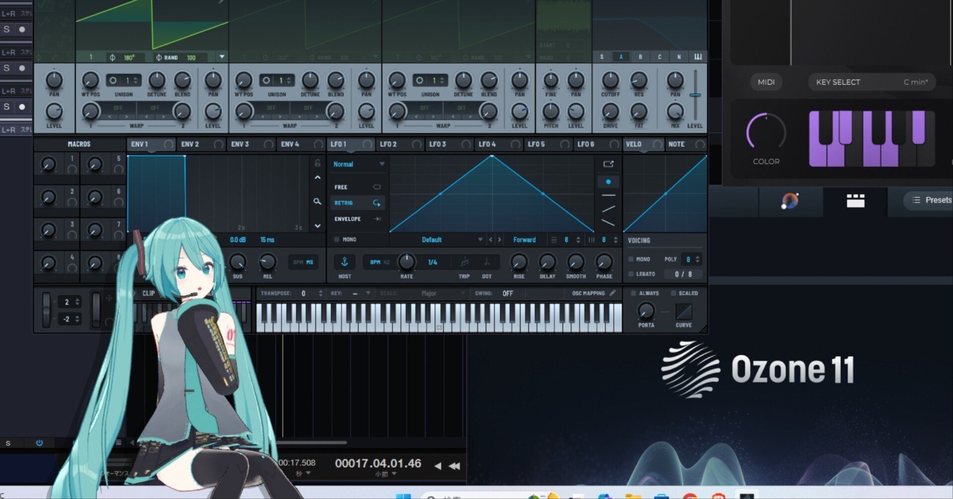Click the envelope zoom up chevron
This screenshot has height=499, width=953.
(x=317, y=177)
